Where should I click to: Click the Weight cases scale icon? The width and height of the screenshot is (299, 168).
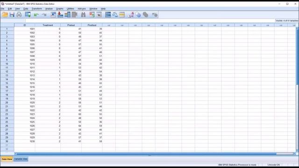(x=115, y=14)
